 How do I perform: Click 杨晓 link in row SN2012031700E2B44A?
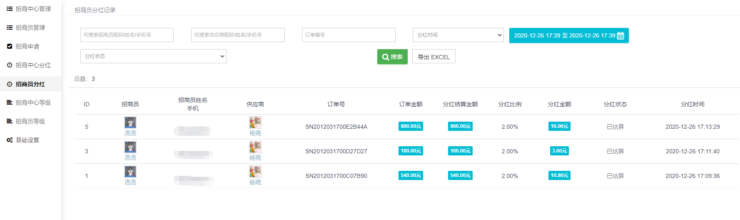[x=255, y=133]
